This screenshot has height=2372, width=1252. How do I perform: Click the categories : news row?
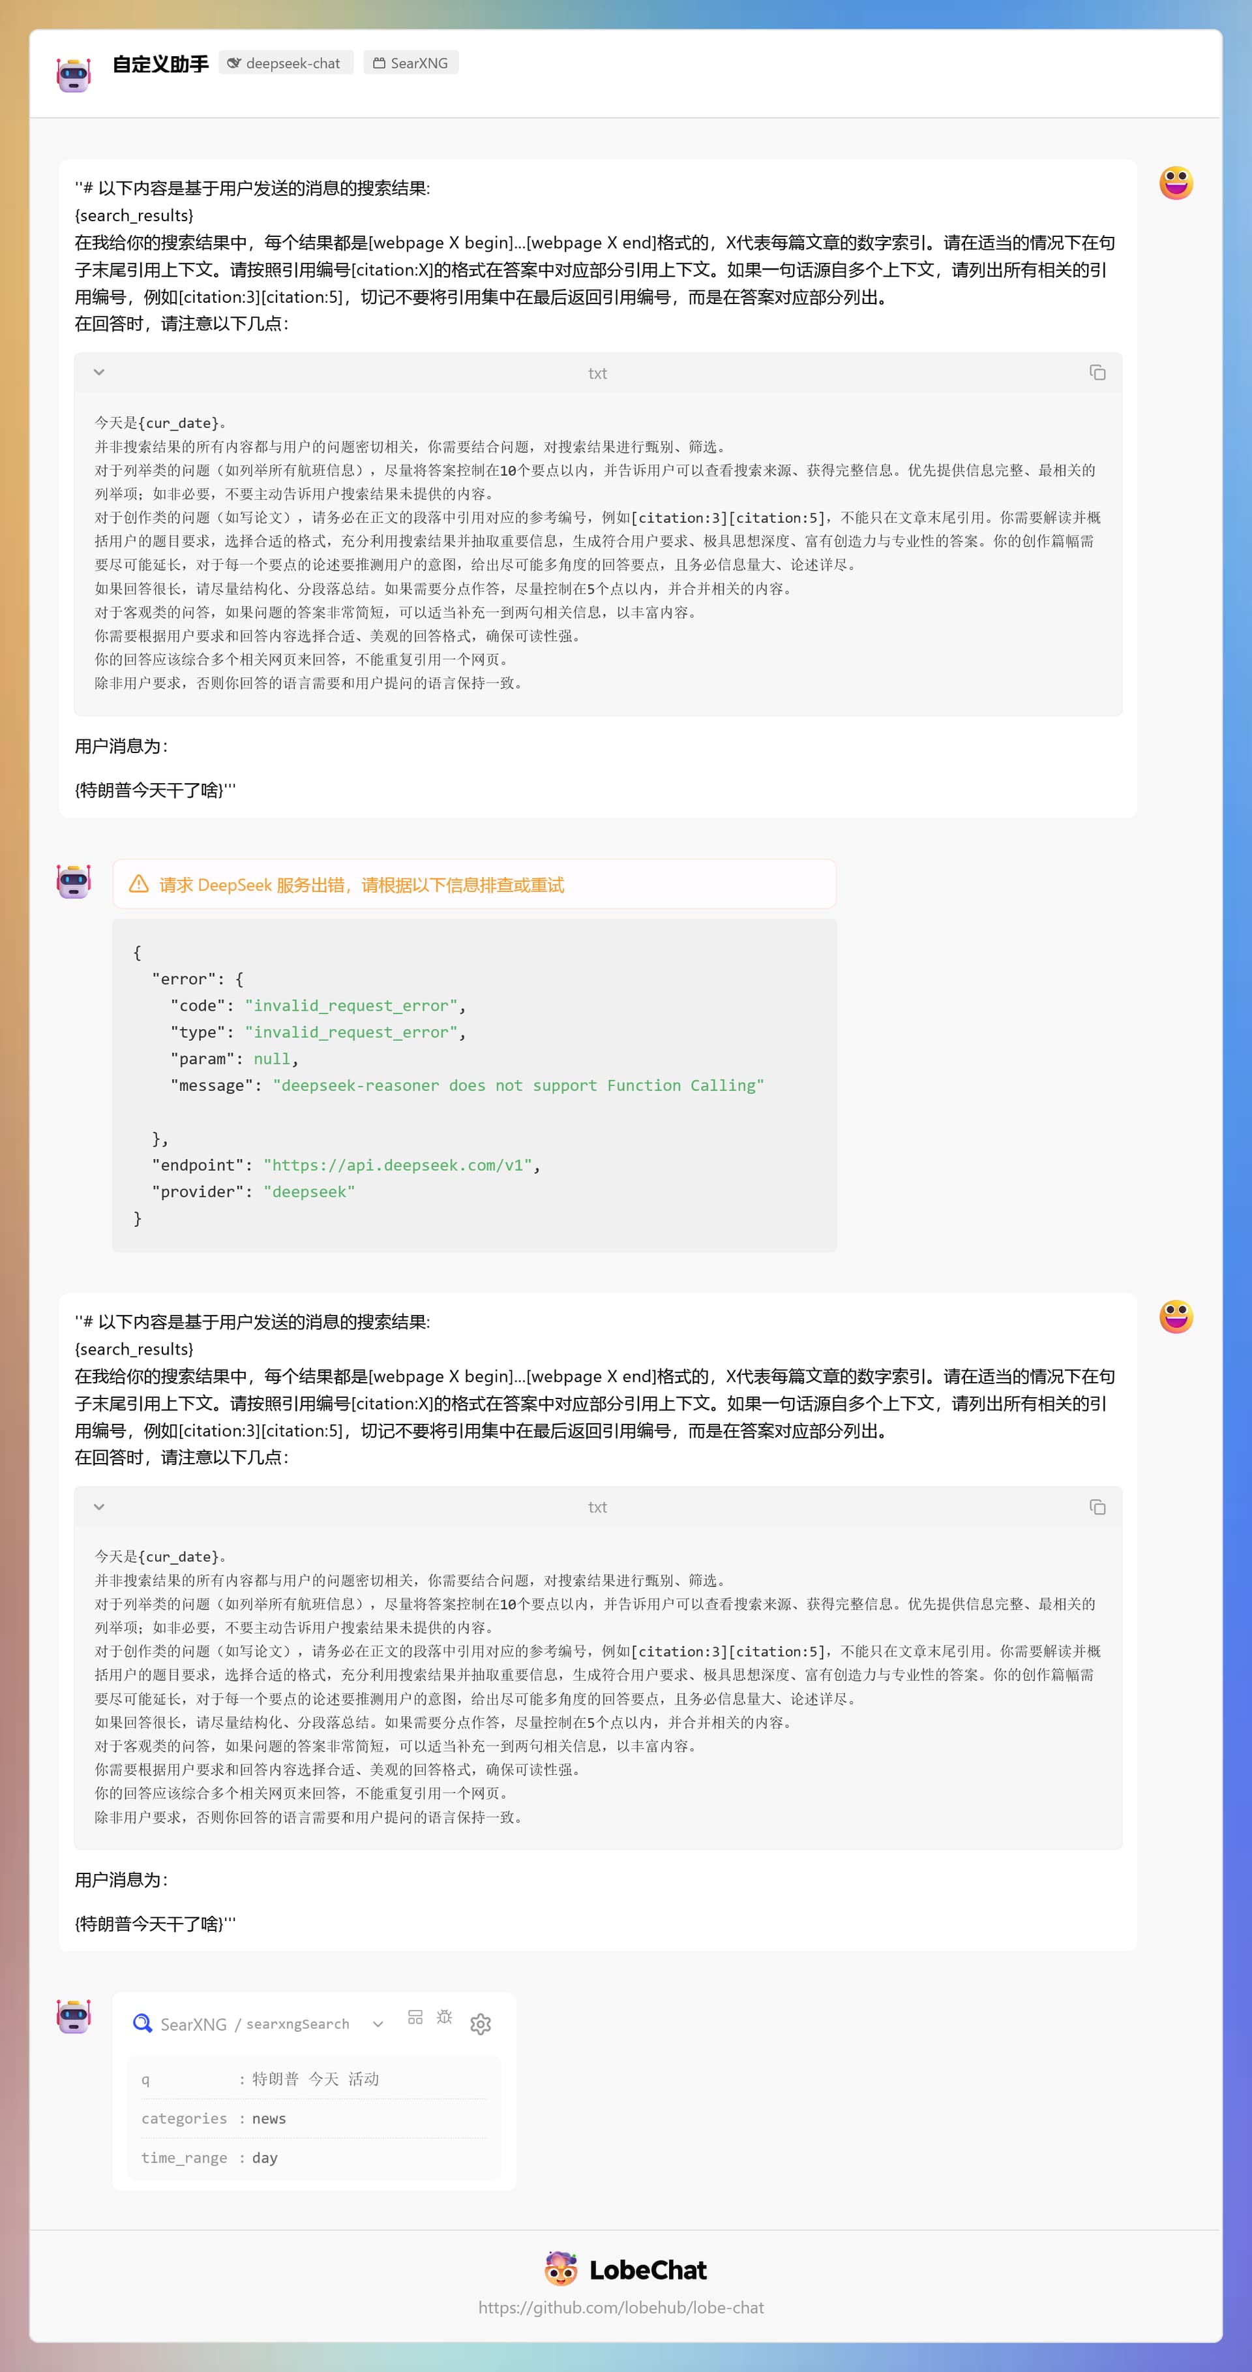click(x=313, y=2118)
